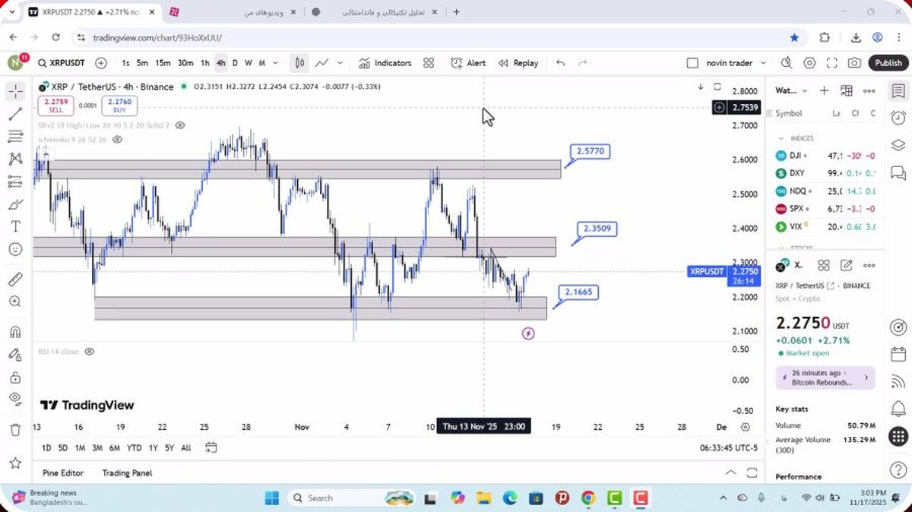The width and height of the screenshot is (912, 512).
Task: Select the 1M date range
Action: click(x=80, y=448)
